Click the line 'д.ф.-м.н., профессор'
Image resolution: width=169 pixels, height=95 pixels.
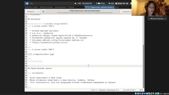point(41,33)
